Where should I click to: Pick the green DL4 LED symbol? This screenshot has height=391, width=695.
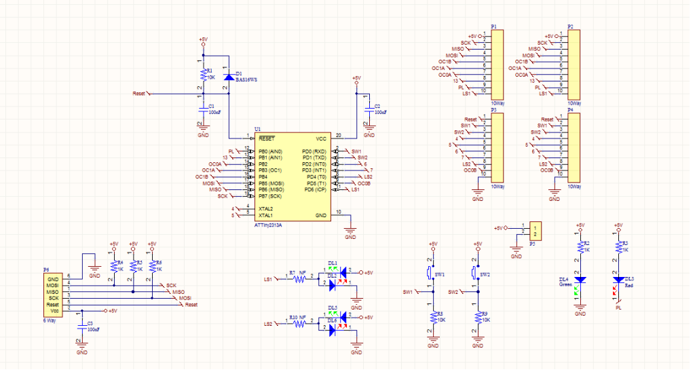pyautogui.click(x=580, y=279)
